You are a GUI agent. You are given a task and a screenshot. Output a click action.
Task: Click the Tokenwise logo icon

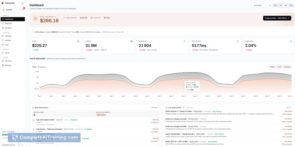pos(3,3)
